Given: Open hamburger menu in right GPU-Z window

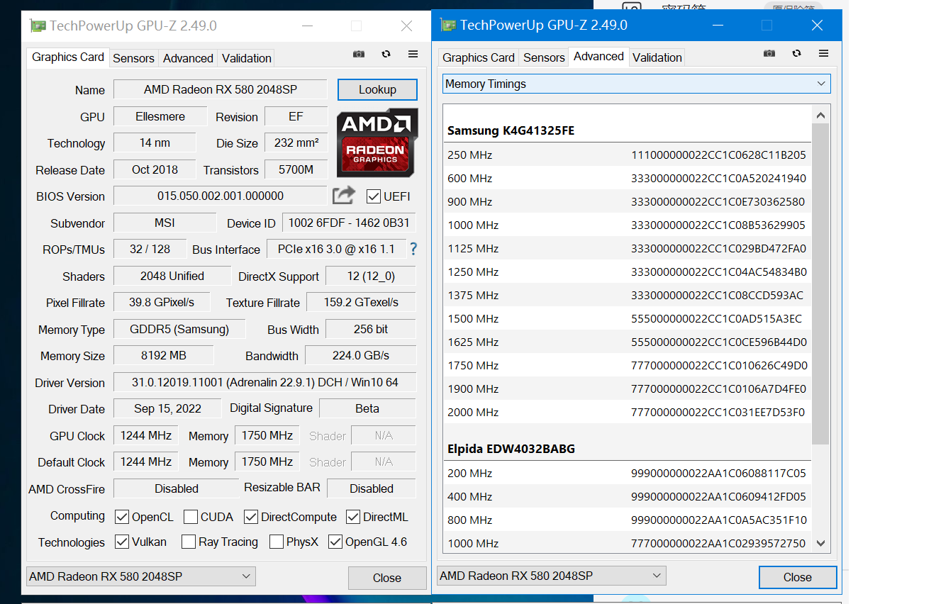Looking at the screenshot, I should tap(823, 53).
